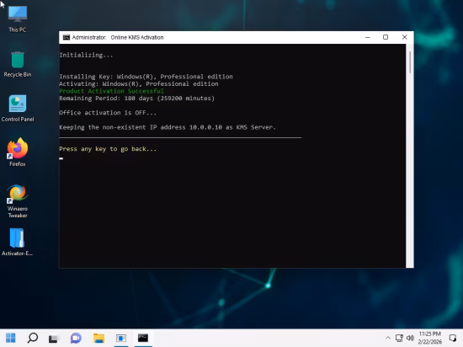This screenshot has width=463, height=347.
Task: Open the network tray icon
Action: [399, 338]
